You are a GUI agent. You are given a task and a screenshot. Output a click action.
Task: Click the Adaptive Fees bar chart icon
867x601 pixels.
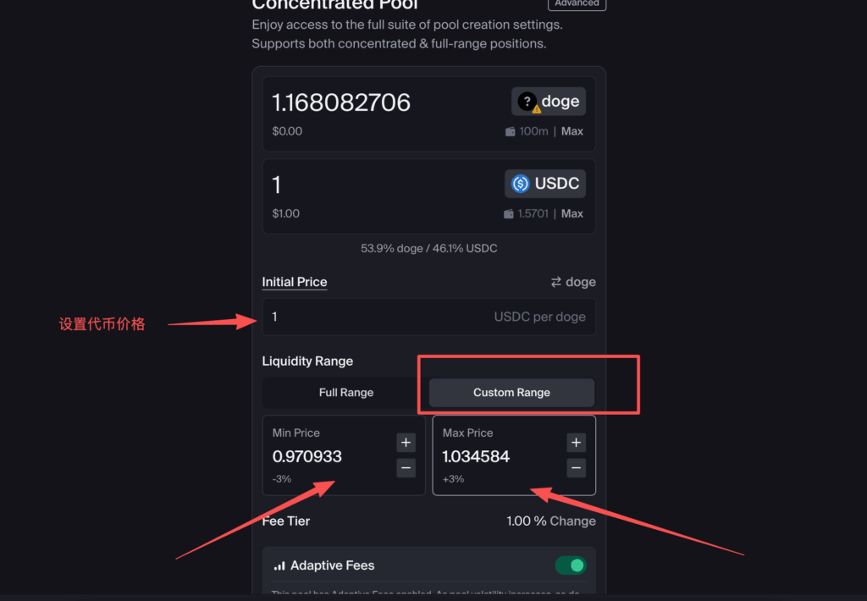(279, 565)
